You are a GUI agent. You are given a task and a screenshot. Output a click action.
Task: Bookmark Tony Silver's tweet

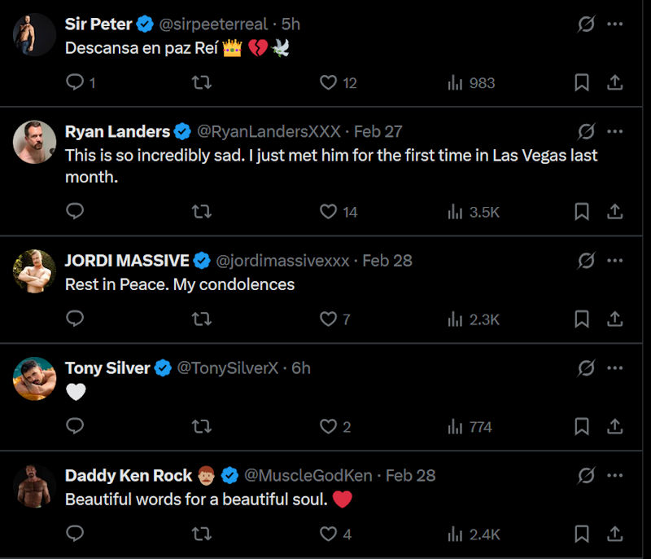tap(582, 426)
